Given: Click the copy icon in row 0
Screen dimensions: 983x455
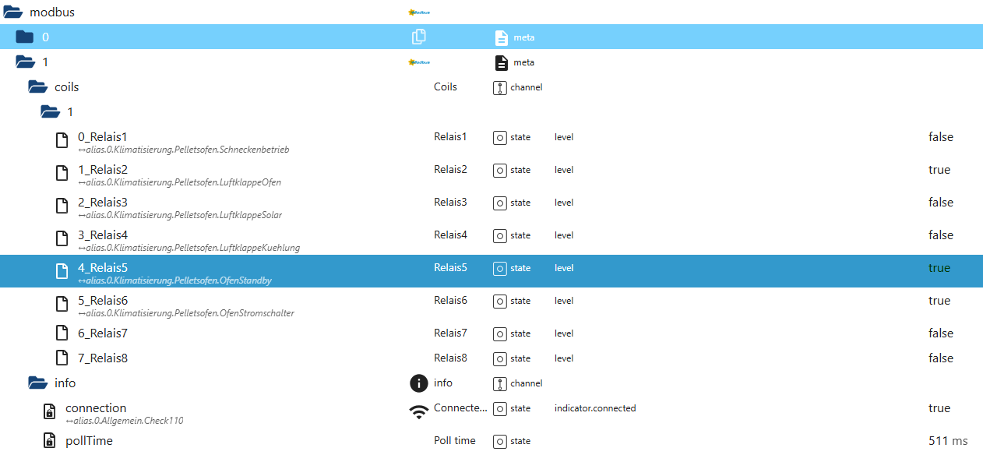Looking at the screenshot, I should coord(419,37).
